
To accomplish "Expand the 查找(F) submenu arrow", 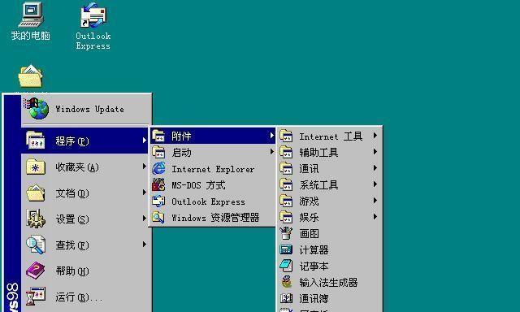I will [x=145, y=245].
